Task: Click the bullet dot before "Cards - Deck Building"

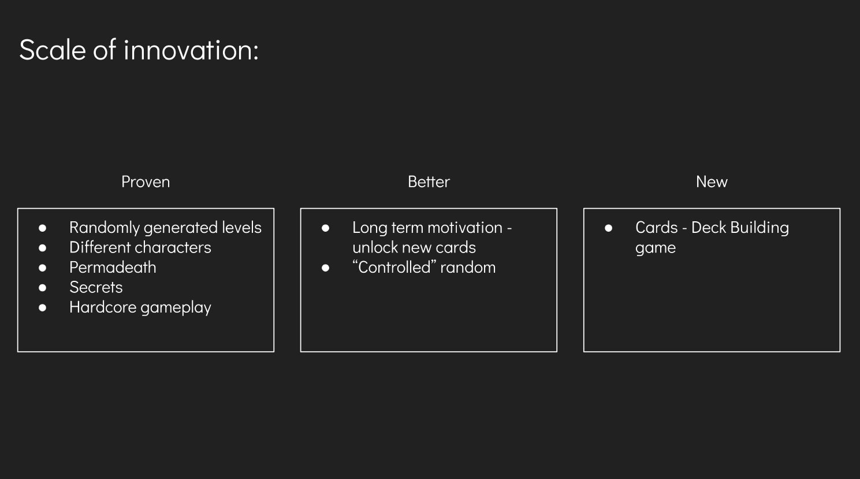Action: pyautogui.click(x=608, y=228)
